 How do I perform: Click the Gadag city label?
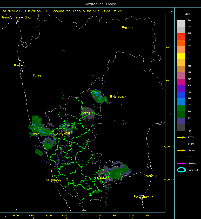tap(67, 133)
